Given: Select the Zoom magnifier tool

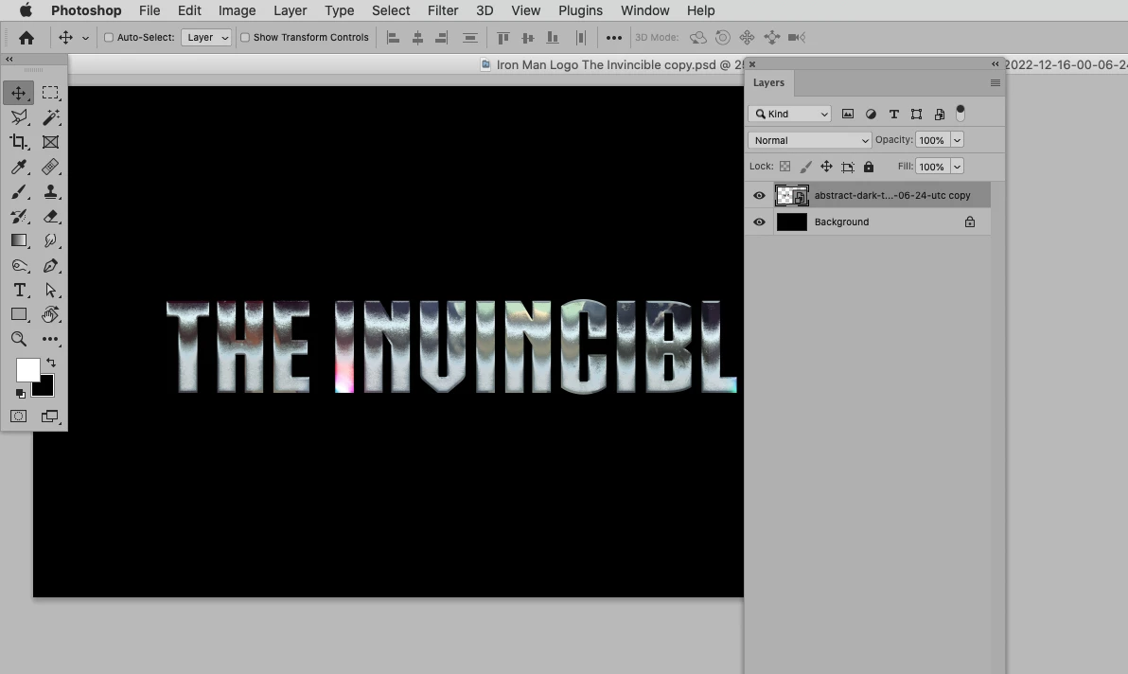Looking at the screenshot, I should click(x=19, y=339).
